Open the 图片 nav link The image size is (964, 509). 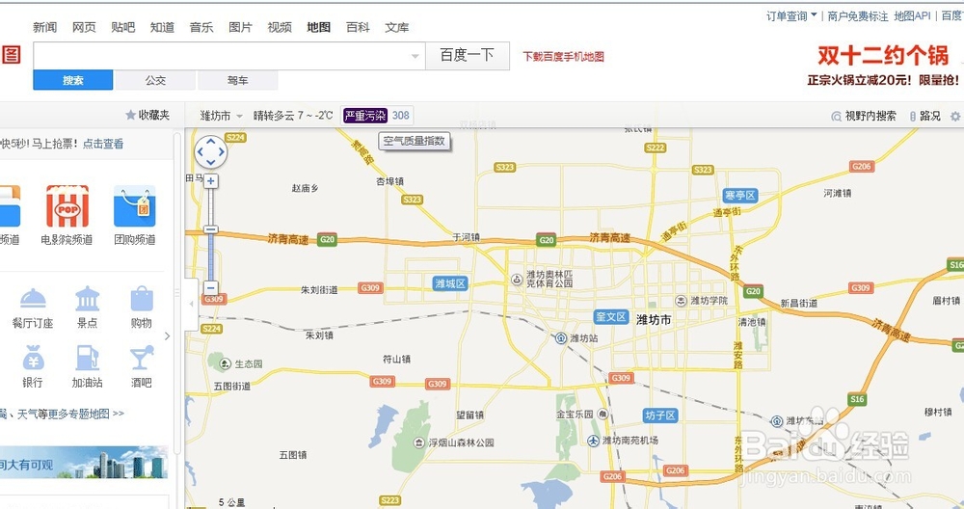point(240,27)
